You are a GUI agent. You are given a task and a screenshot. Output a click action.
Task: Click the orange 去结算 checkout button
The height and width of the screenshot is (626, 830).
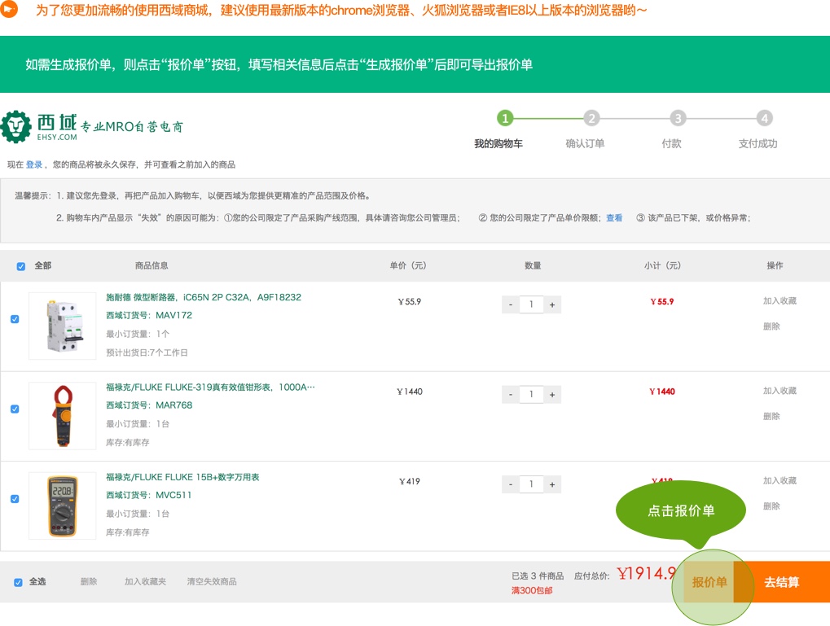tap(781, 582)
